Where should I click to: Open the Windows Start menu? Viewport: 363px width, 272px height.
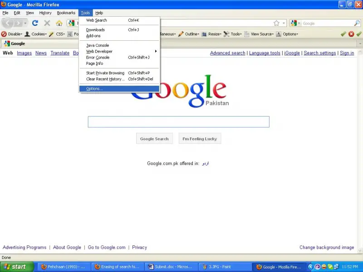(16, 267)
